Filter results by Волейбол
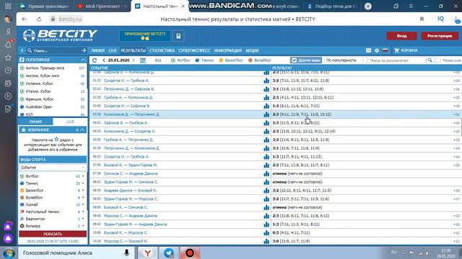 [x=259, y=60]
